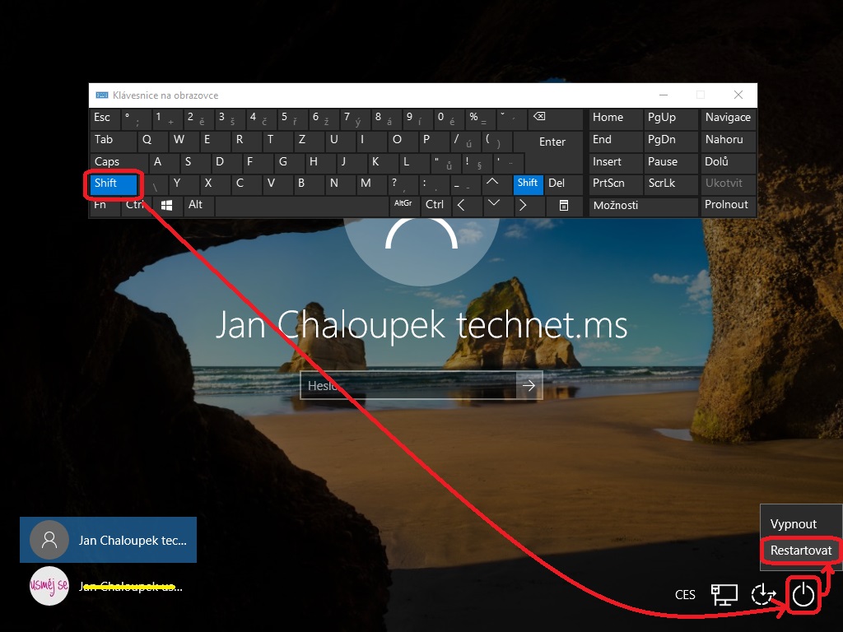Click the 1 + key
The width and height of the screenshot is (843, 632).
point(166,118)
